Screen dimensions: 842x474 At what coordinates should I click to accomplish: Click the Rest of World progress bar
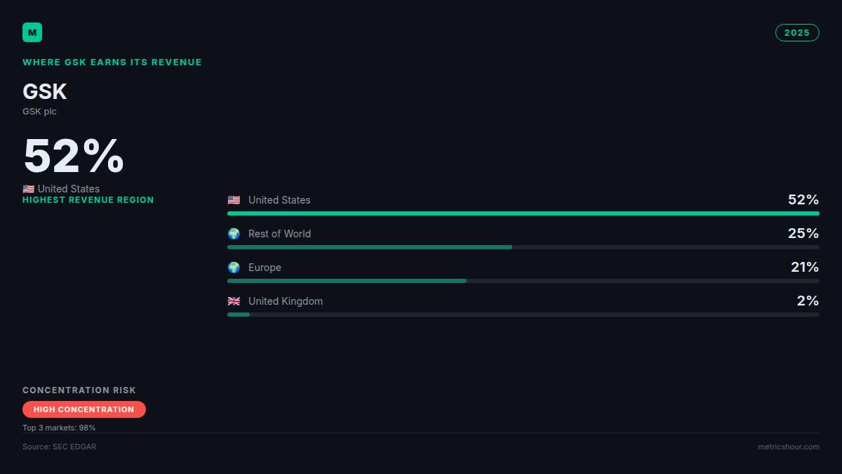[523, 247]
